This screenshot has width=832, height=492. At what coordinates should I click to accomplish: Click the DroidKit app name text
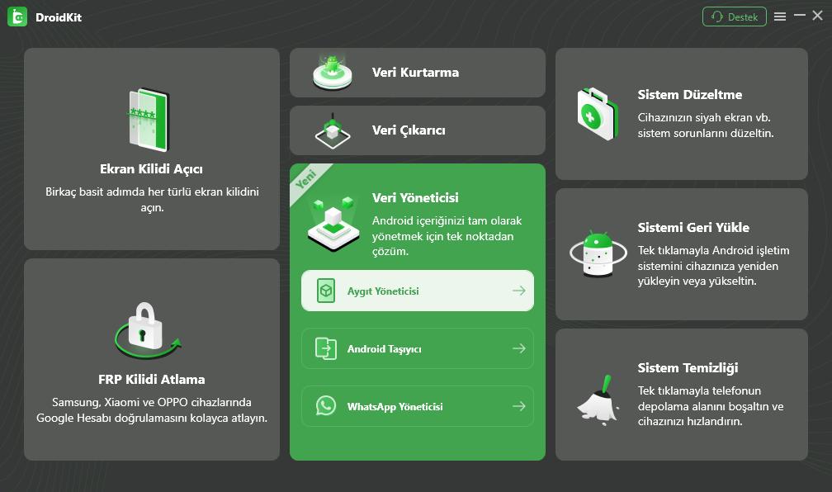tap(59, 17)
